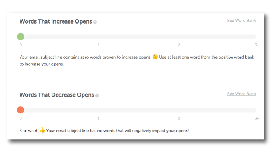
Task: Click the gray Increase Opens slider track
Action: click(x=141, y=37)
